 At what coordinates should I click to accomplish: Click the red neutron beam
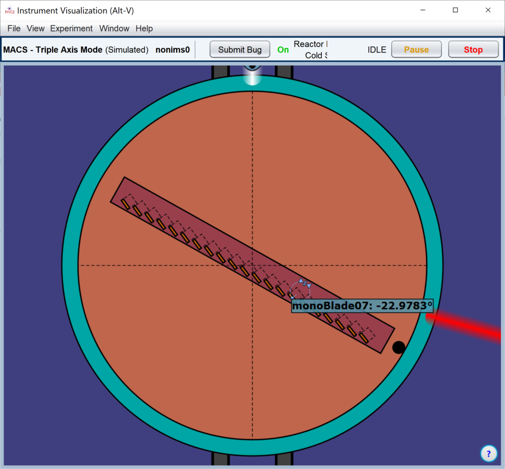coord(466,325)
